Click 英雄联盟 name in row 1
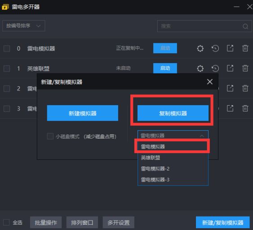 point(38,68)
